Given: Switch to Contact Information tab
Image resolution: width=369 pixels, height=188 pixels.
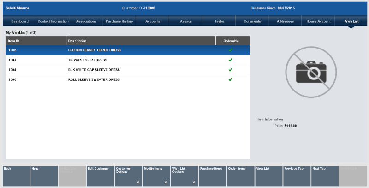Looking at the screenshot, I should [53, 21].
